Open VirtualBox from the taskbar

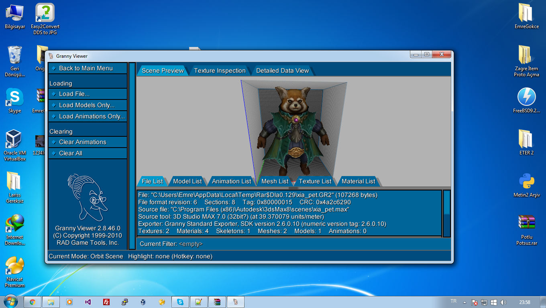point(143,302)
